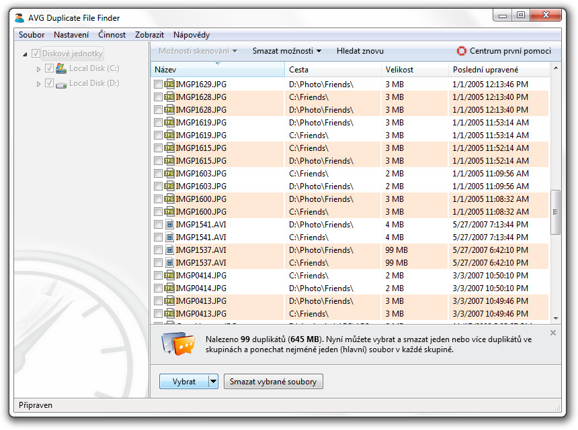This screenshot has height=430, width=578.
Task: Check IMGP1537.AVI in D:\Photo\Friends\
Action: pos(158,250)
